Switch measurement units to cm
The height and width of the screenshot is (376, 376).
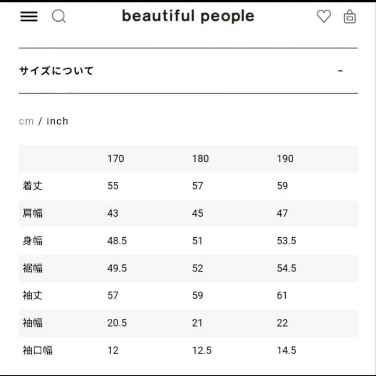tap(27, 121)
